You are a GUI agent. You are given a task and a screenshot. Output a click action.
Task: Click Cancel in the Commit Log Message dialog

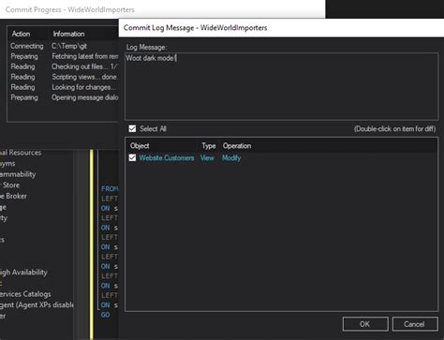pyautogui.click(x=415, y=324)
